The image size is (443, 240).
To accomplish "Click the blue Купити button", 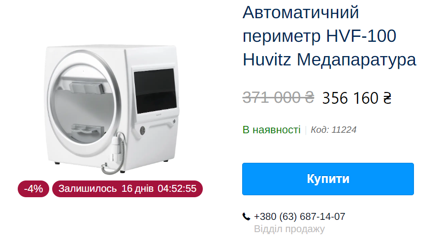I will coord(328,179).
